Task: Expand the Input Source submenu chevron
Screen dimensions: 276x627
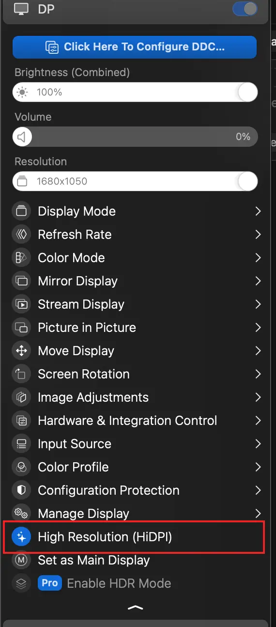Action: [x=258, y=444]
